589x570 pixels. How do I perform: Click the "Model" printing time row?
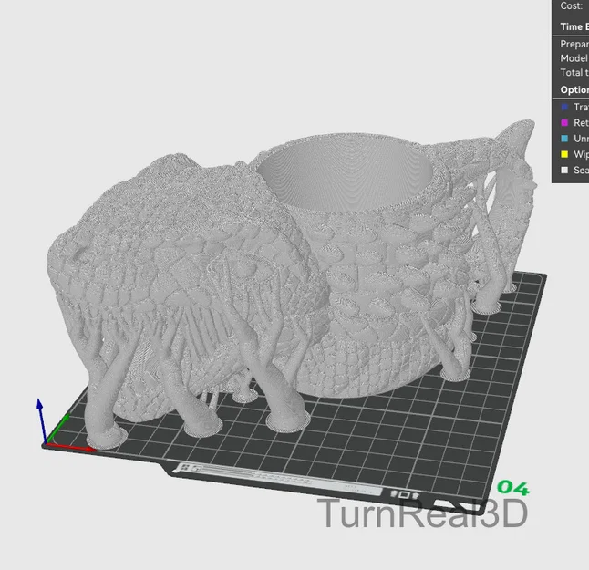point(574,58)
